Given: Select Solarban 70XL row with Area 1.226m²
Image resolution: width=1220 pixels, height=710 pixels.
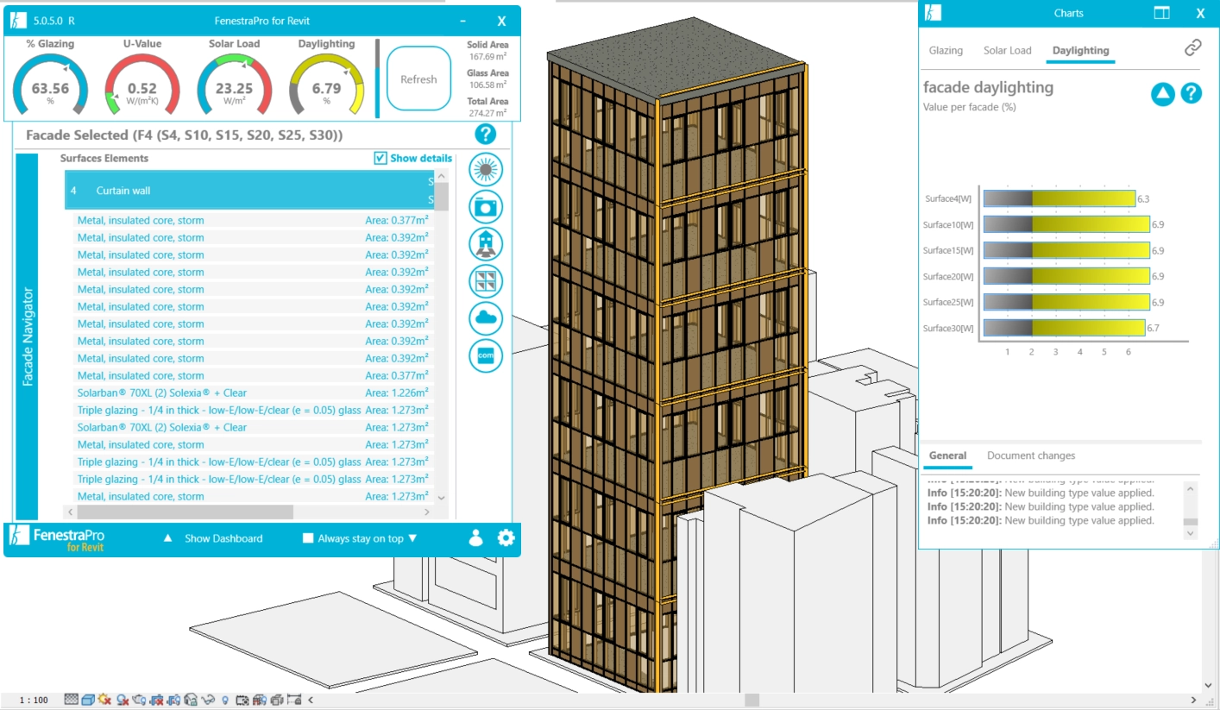Looking at the screenshot, I should 254,393.
